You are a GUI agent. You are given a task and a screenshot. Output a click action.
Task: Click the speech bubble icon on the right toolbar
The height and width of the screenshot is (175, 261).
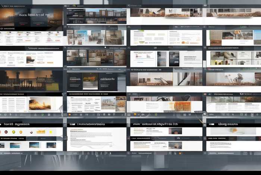pos(205,114)
